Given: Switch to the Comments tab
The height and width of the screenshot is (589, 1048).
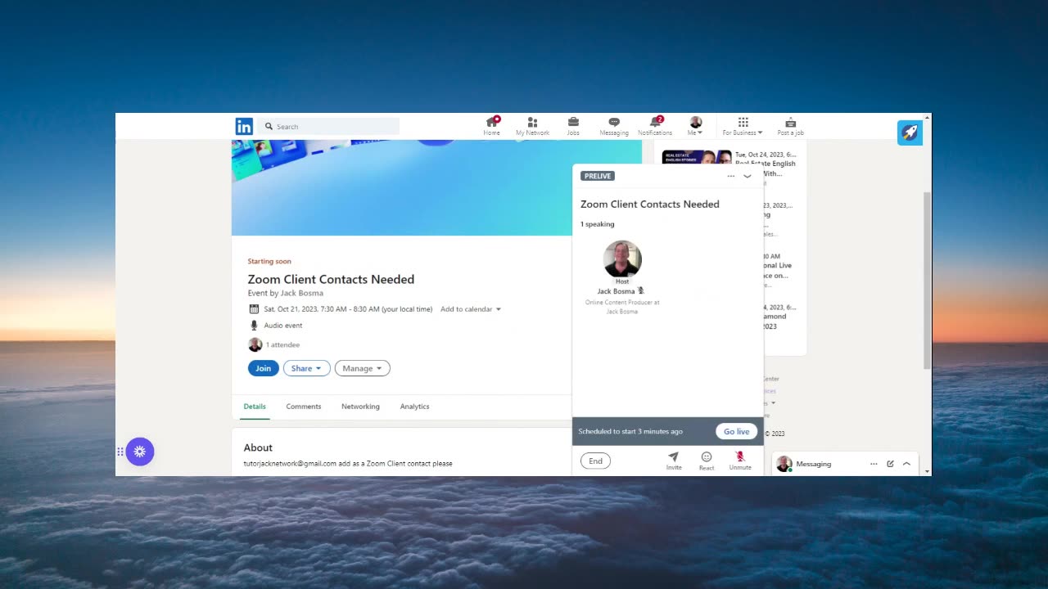Looking at the screenshot, I should (304, 407).
